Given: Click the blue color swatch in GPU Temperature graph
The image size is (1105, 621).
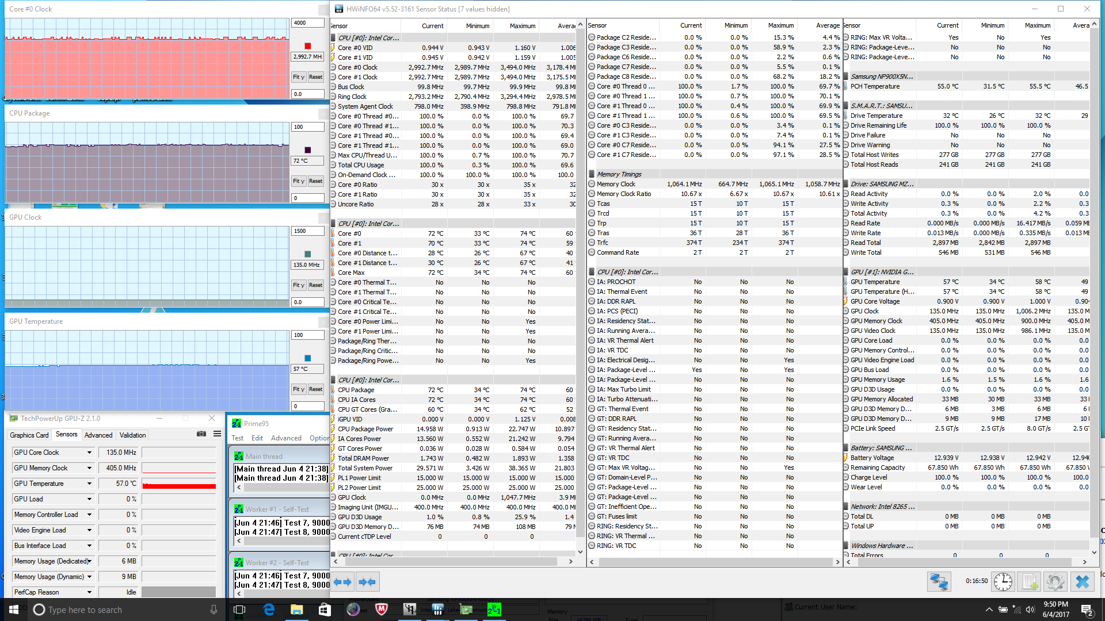Looking at the screenshot, I should point(307,358).
